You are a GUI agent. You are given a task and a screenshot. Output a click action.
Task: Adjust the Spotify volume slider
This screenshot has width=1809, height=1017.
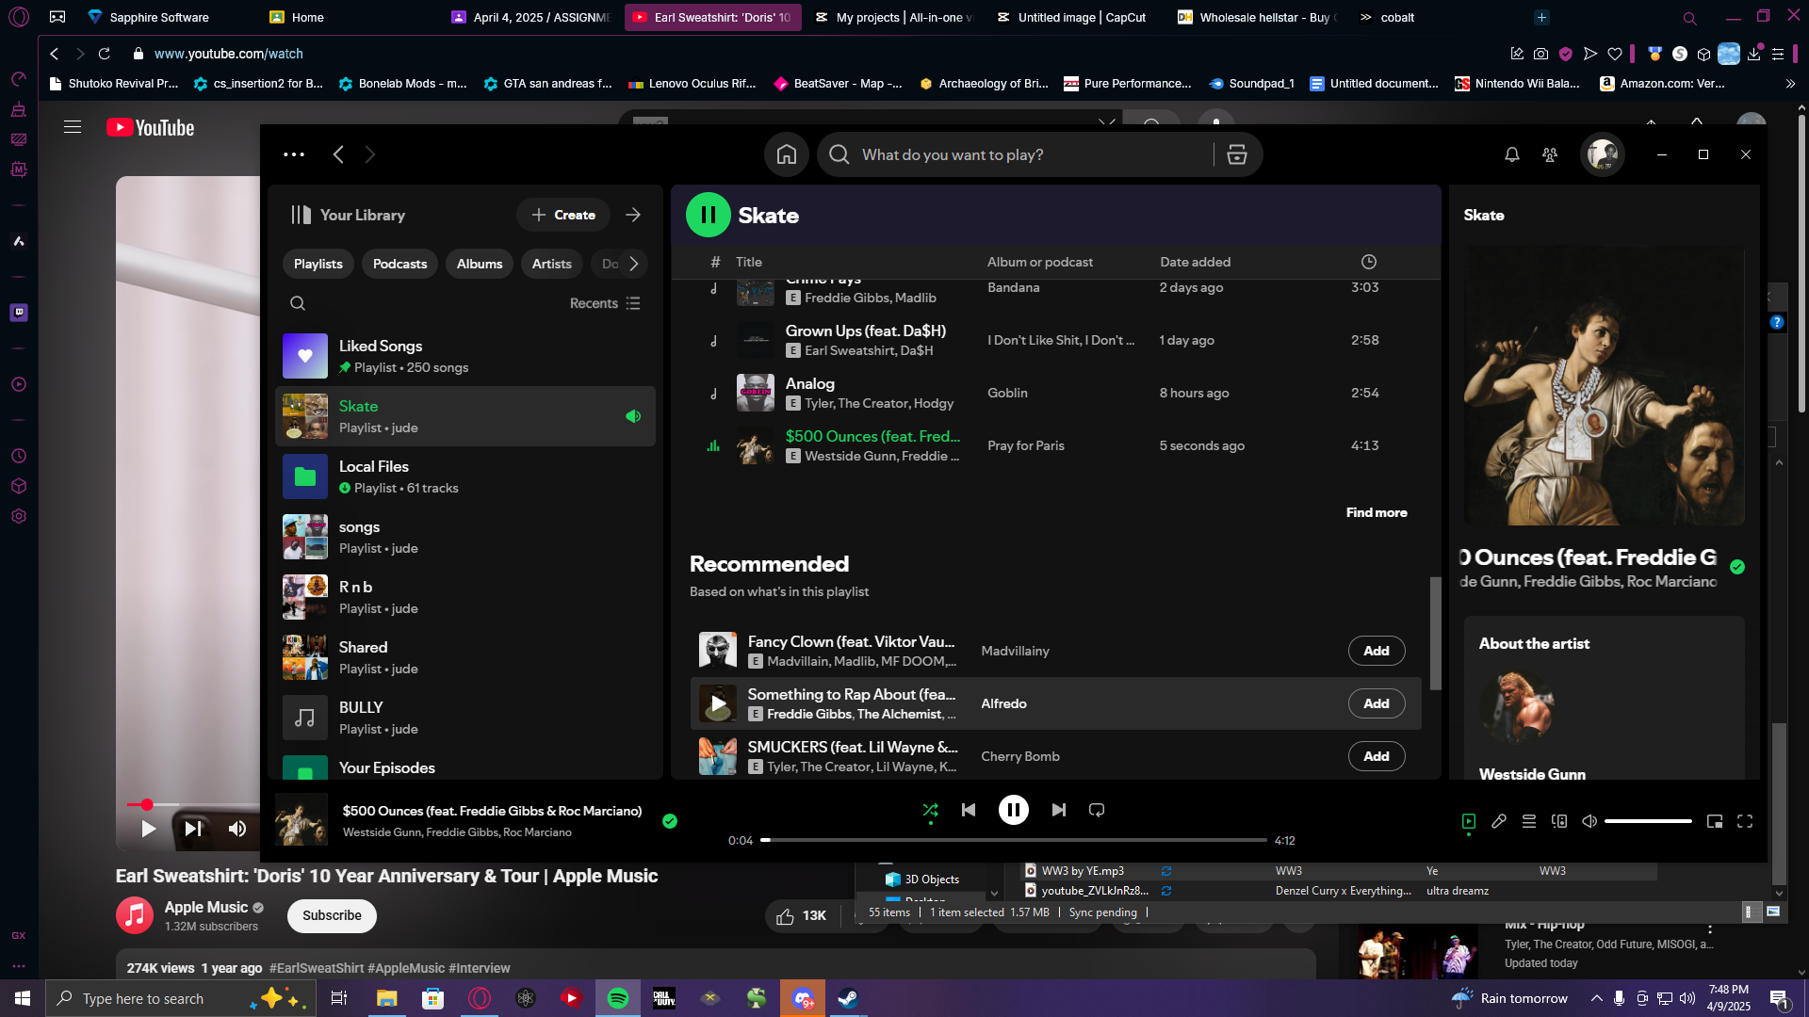(x=1648, y=822)
